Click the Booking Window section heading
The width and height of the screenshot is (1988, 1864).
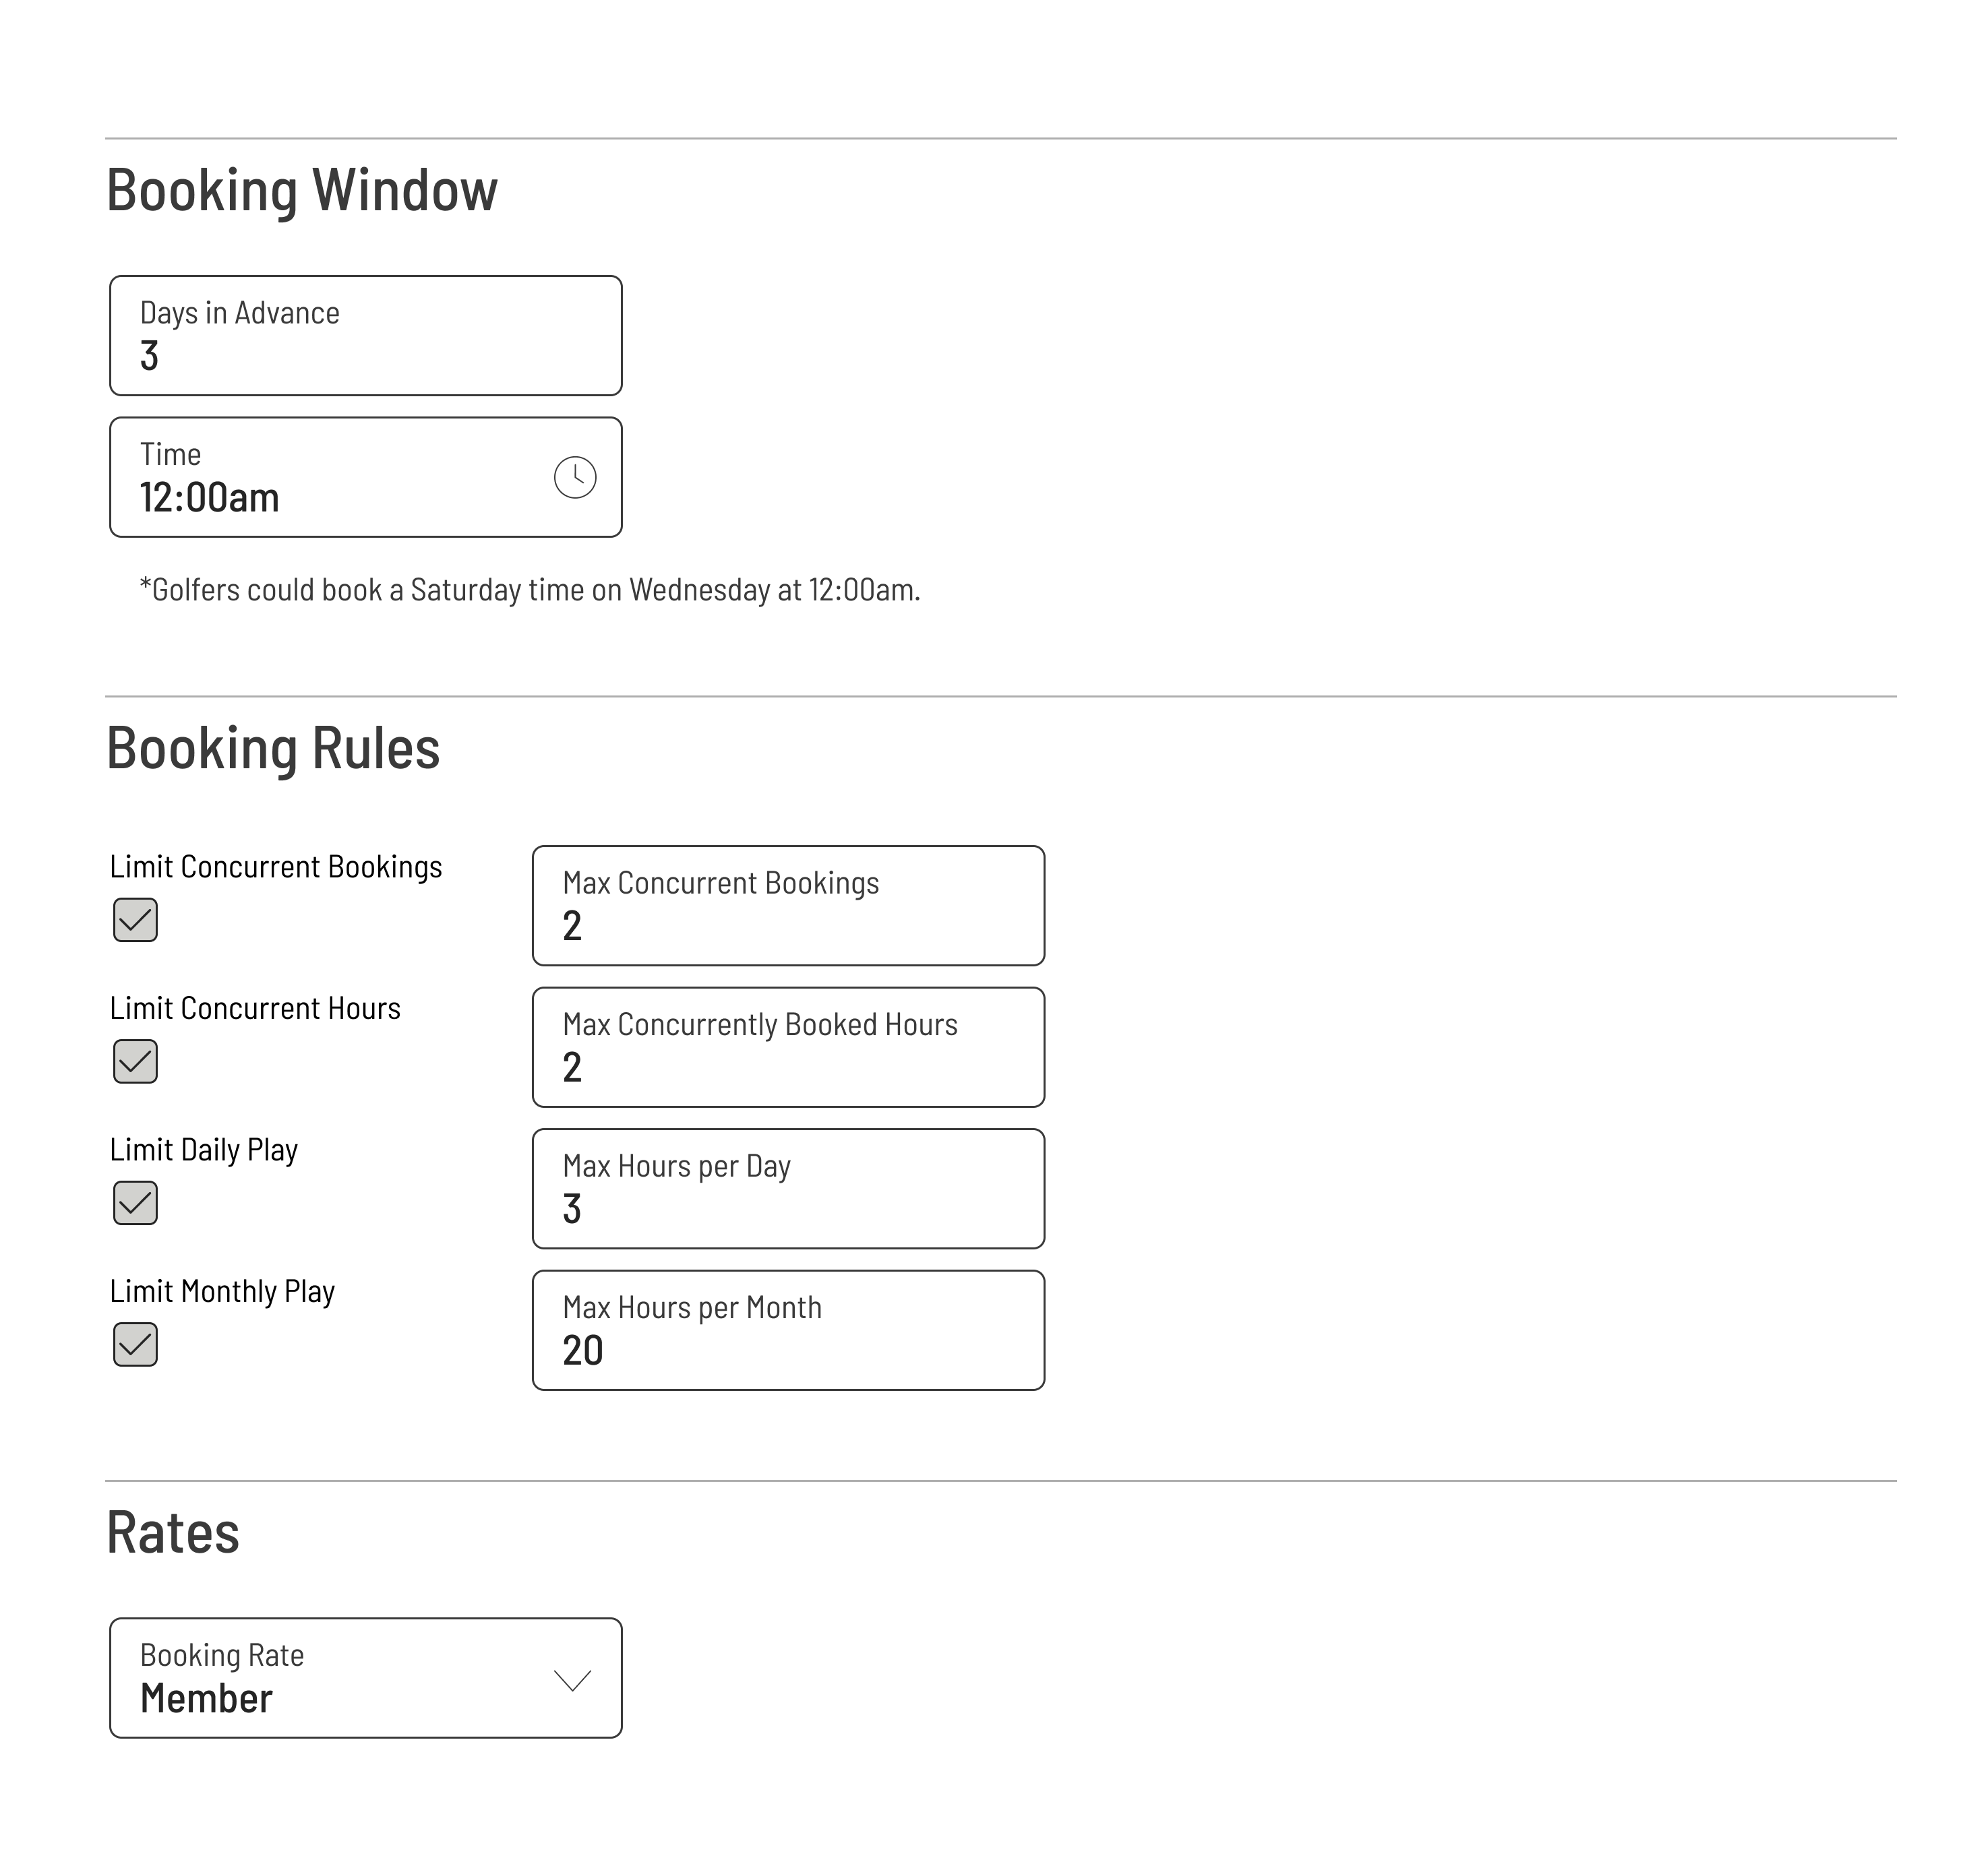click(x=302, y=190)
